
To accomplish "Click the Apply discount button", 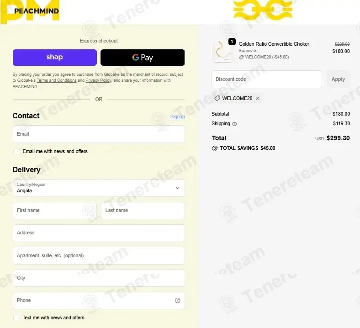I will pyautogui.click(x=338, y=79).
